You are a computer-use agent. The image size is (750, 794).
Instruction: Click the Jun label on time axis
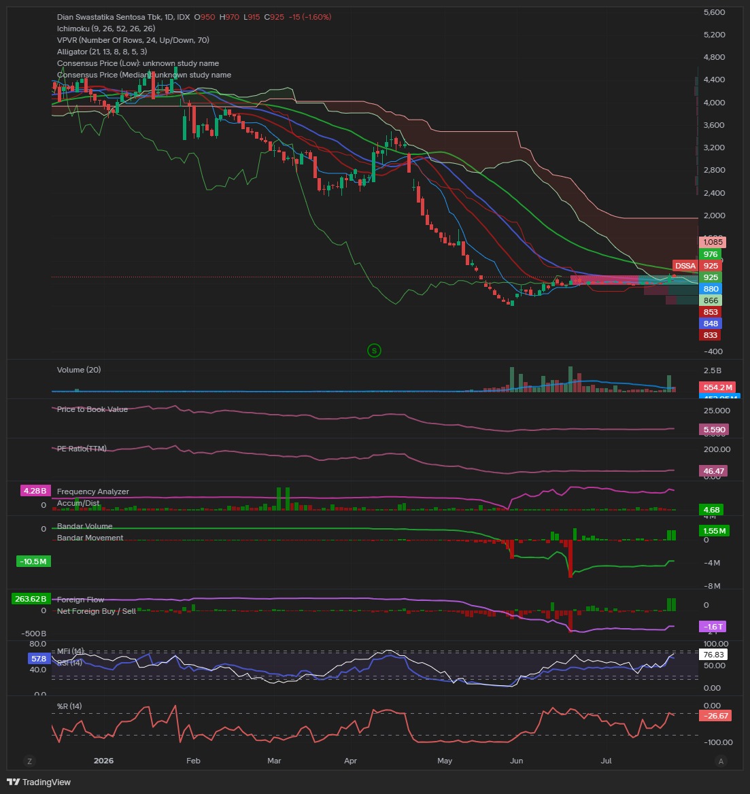coord(517,761)
